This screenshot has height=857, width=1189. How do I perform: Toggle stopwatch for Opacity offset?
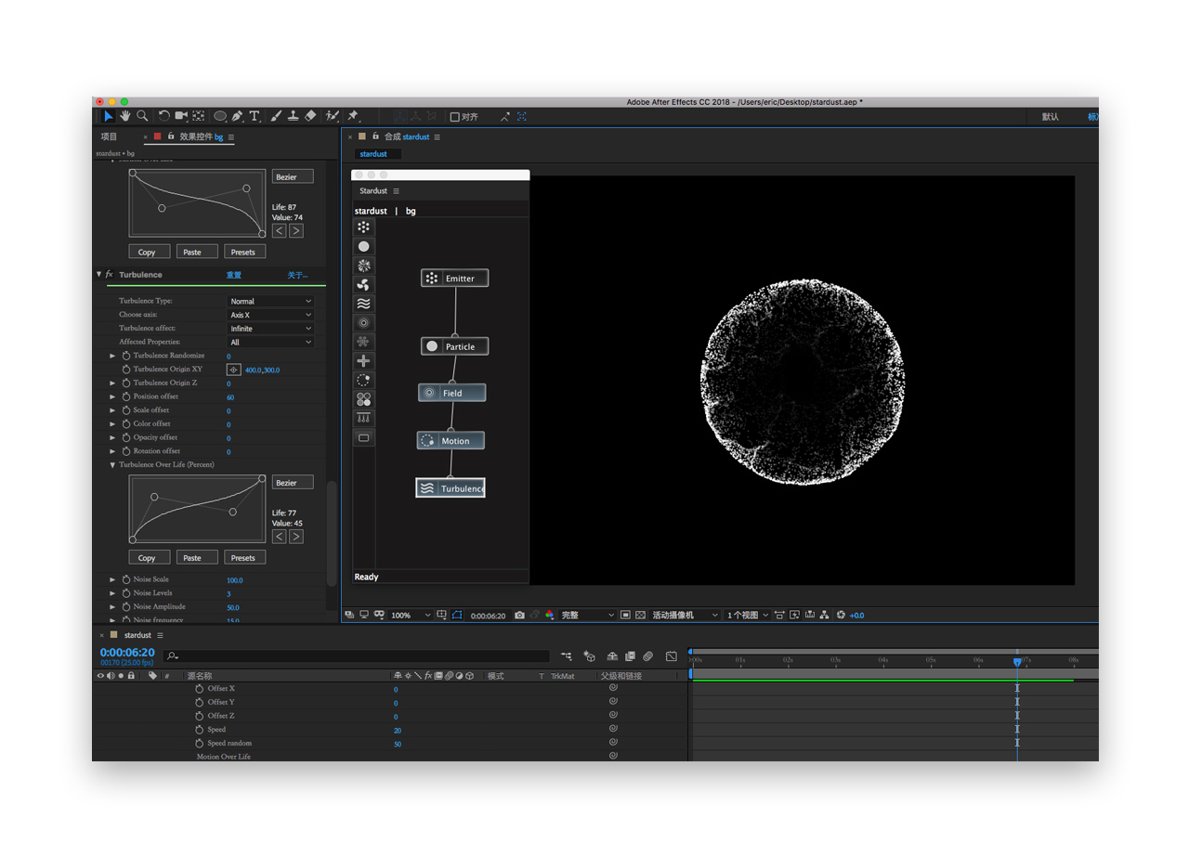(126, 437)
